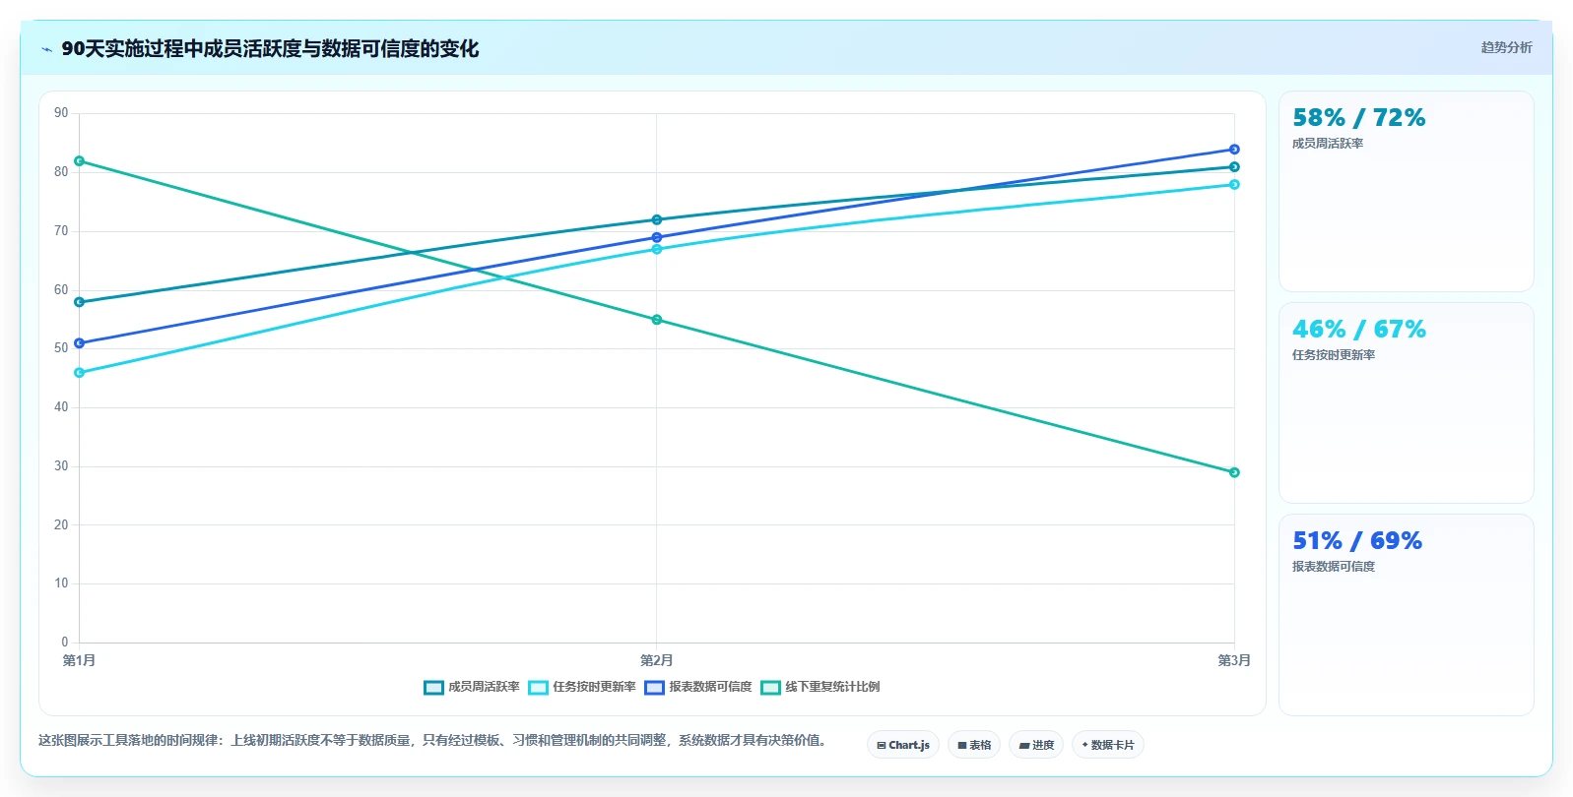The height and width of the screenshot is (797, 1573).
Task: Toggle the 成员周活跃率 legend color box
Action: 433,687
